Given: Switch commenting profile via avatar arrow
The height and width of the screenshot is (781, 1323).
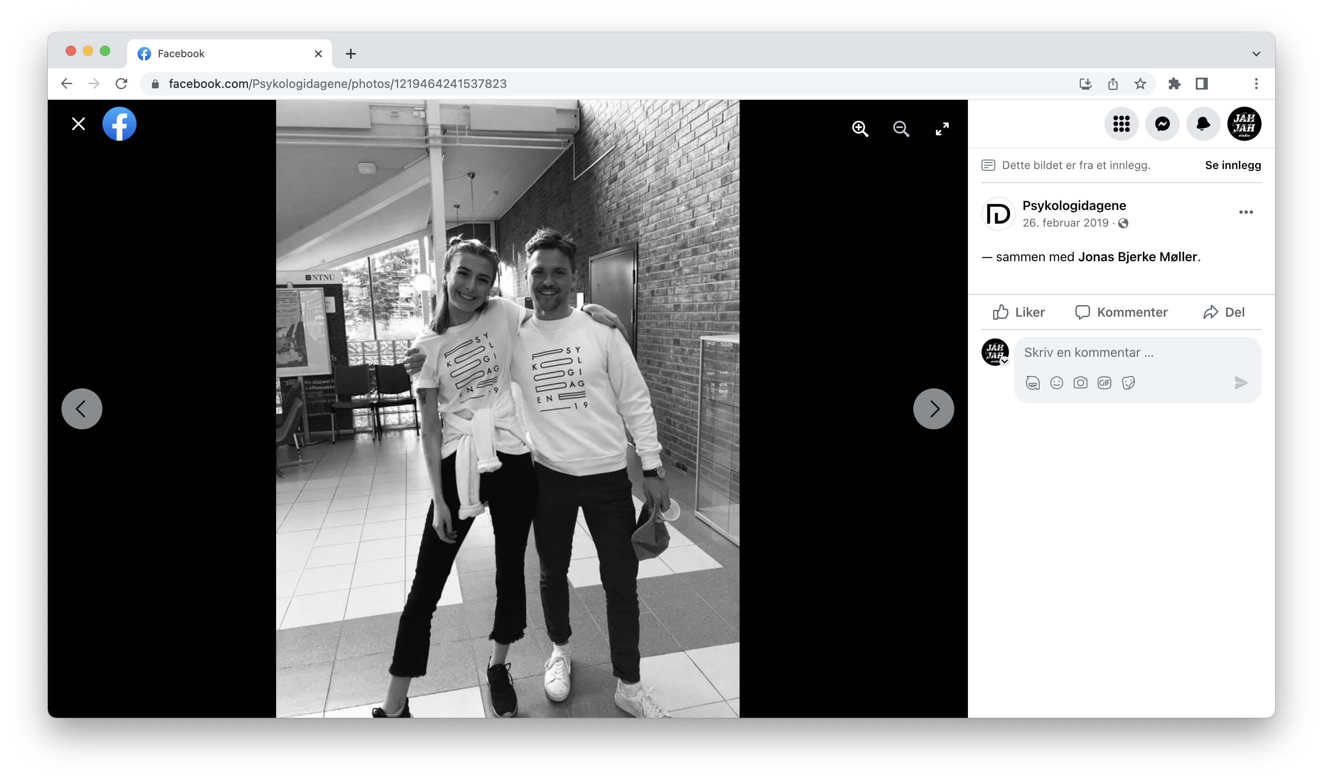Looking at the screenshot, I should (x=1005, y=361).
